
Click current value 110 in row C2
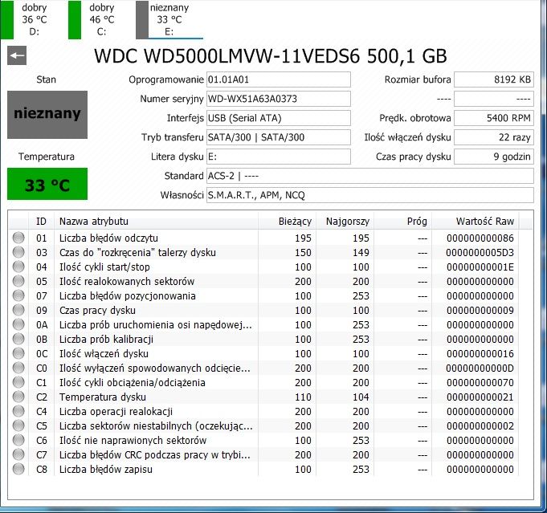point(303,397)
